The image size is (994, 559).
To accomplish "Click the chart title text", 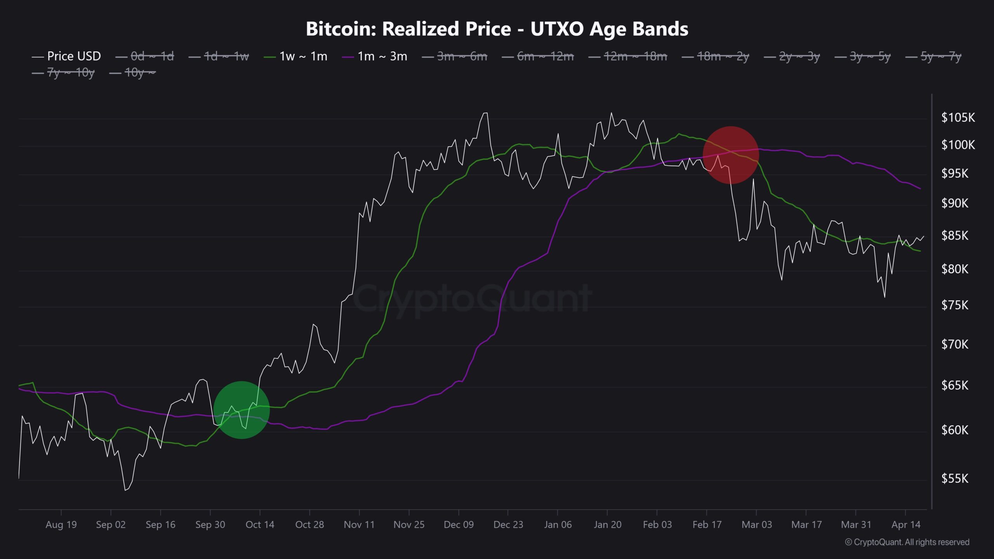I will (497, 29).
